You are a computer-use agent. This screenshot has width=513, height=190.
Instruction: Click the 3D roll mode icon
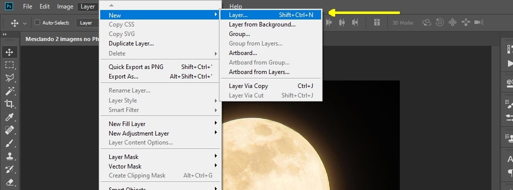[440, 22]
